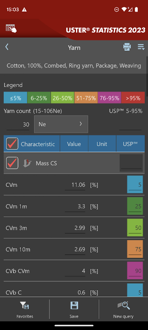Print the yarn report via printer icon

pos(127,47)
